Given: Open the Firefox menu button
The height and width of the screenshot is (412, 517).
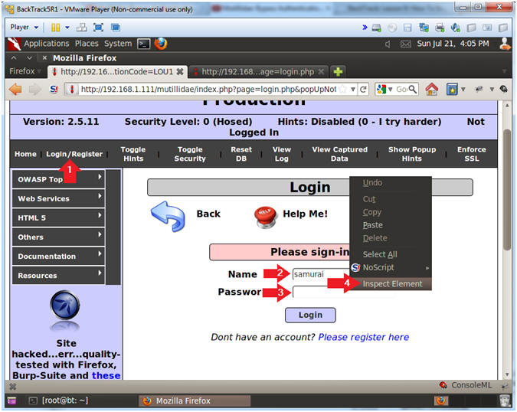Looking at the screenshot, I should (25, 71).
